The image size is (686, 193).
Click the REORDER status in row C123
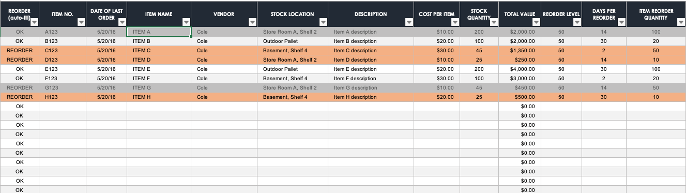[x=20, y=50]
